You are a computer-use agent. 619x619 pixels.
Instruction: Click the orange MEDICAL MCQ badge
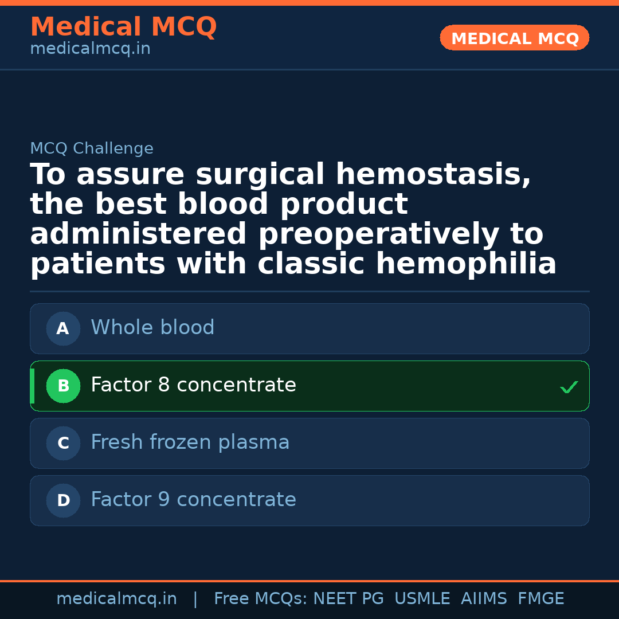(x=515, y=38)
